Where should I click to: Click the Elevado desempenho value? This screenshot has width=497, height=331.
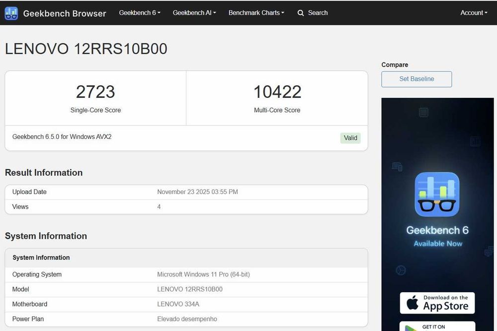click(x=187, y=319)
